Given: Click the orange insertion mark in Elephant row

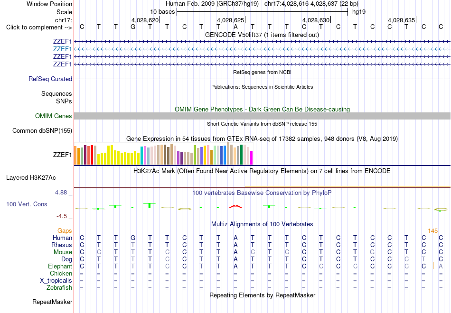Looking at the screenshot, I should [433, 266].
